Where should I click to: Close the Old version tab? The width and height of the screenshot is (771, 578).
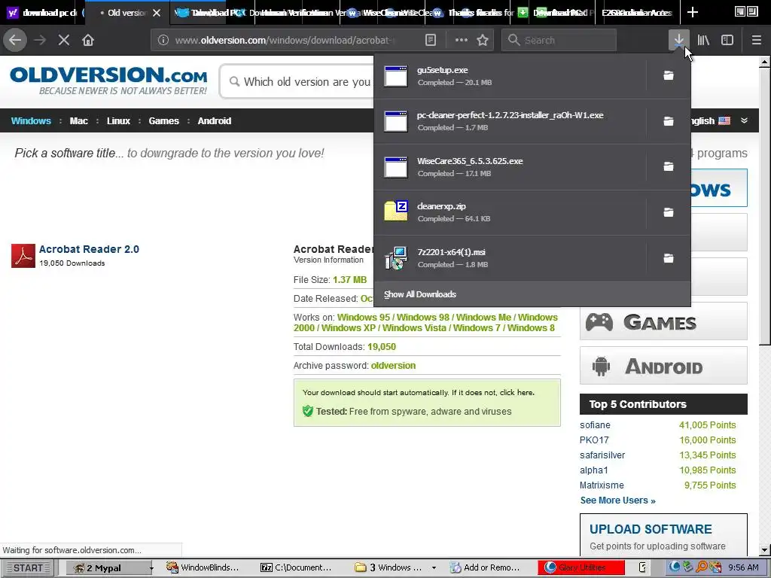(157, 13)
